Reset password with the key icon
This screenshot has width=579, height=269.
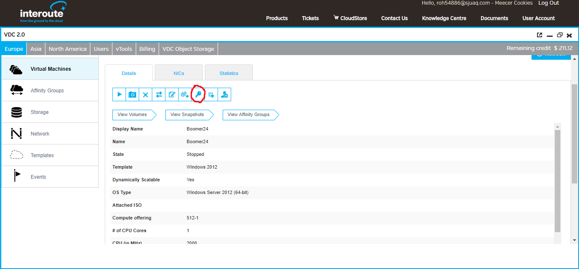click(198, 94)
